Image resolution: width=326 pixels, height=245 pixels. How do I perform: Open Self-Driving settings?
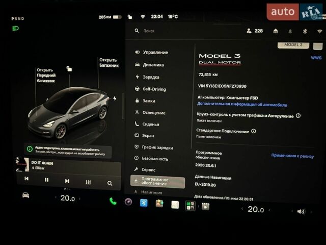[x=150, y=89]
